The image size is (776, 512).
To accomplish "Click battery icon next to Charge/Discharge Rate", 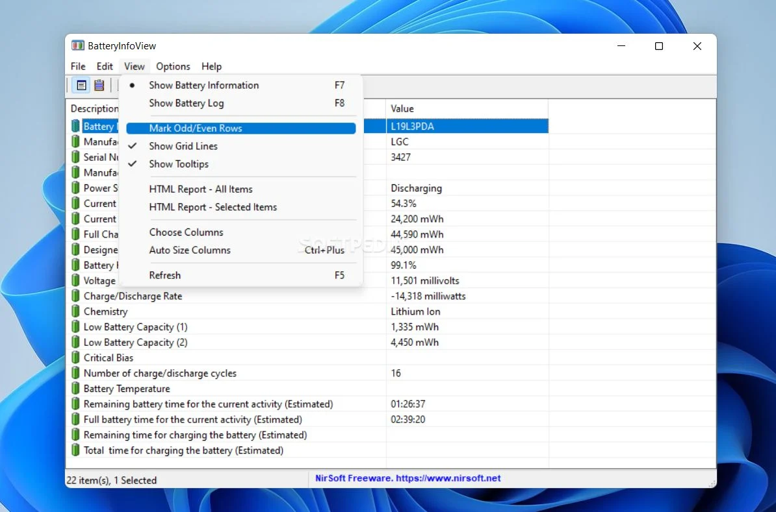I will pos(75,296).
